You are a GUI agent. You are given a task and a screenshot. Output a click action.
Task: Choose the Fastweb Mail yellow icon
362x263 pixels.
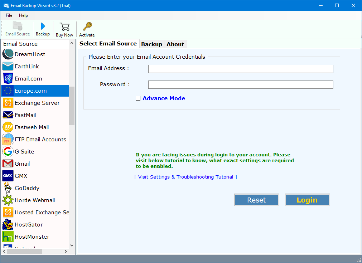click(x=8, y=127)
